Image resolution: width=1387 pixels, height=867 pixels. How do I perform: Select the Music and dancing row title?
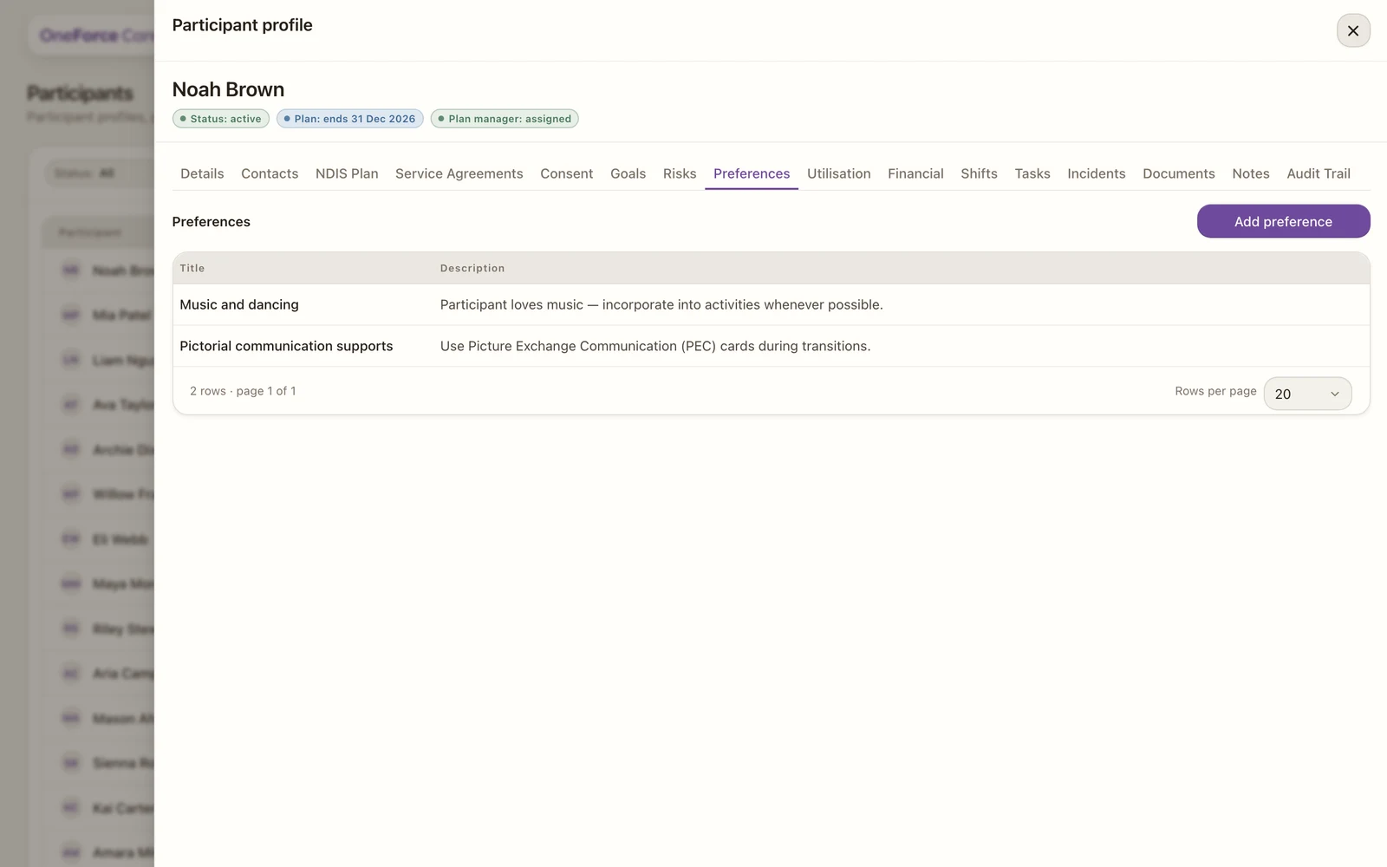coord(239,304)
